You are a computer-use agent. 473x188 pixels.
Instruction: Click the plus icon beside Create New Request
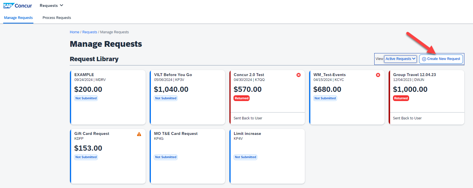pyautogui.click(x=424, y=59)
